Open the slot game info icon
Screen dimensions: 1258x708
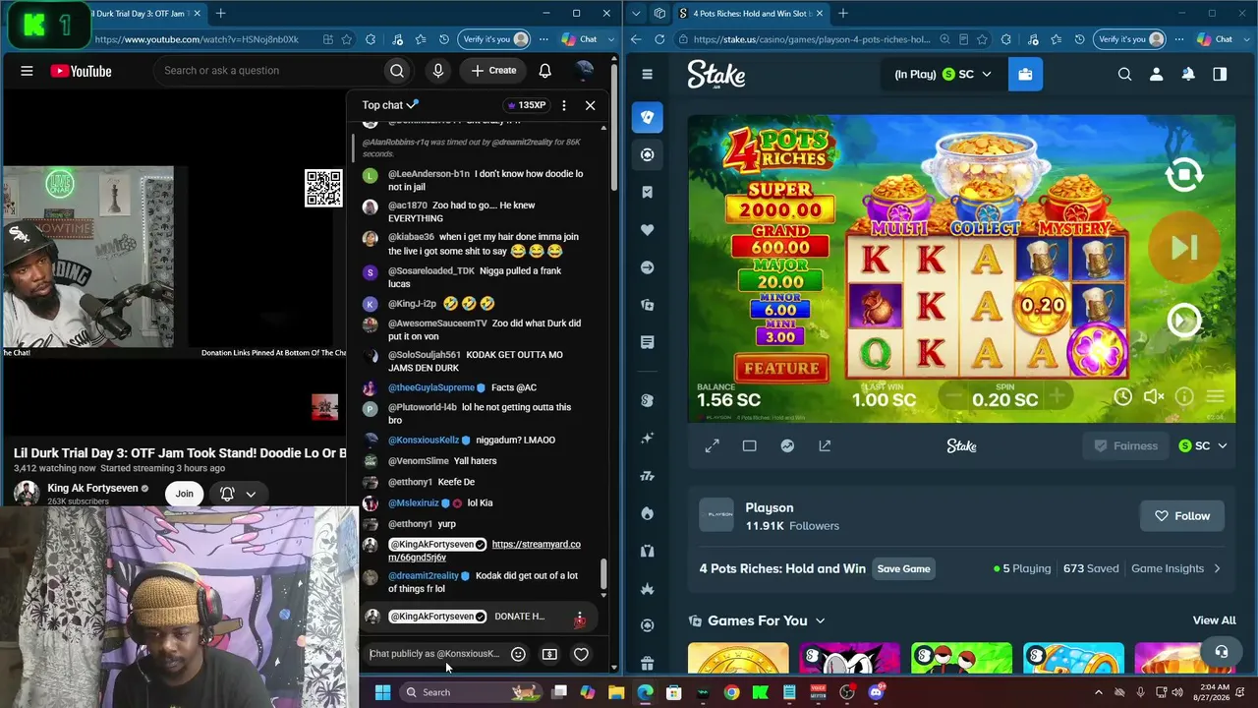(x=1184, y=396)
